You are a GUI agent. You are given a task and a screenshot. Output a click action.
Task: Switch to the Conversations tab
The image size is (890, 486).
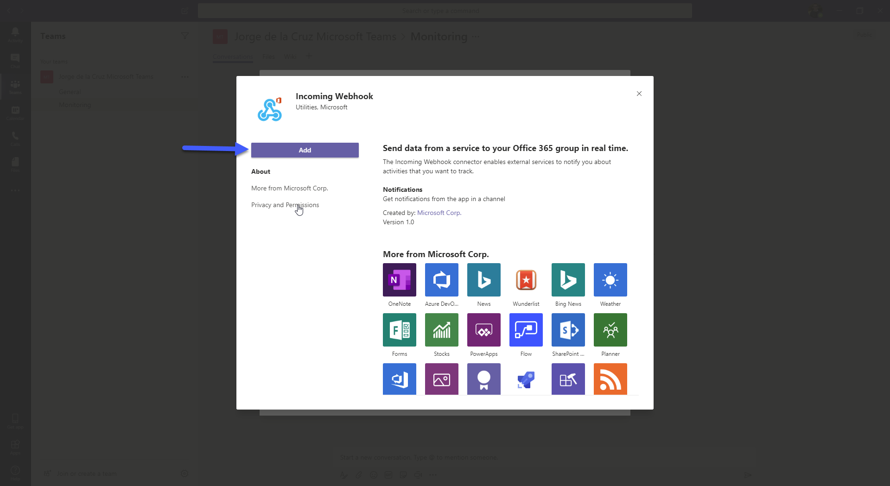[233, 57]
